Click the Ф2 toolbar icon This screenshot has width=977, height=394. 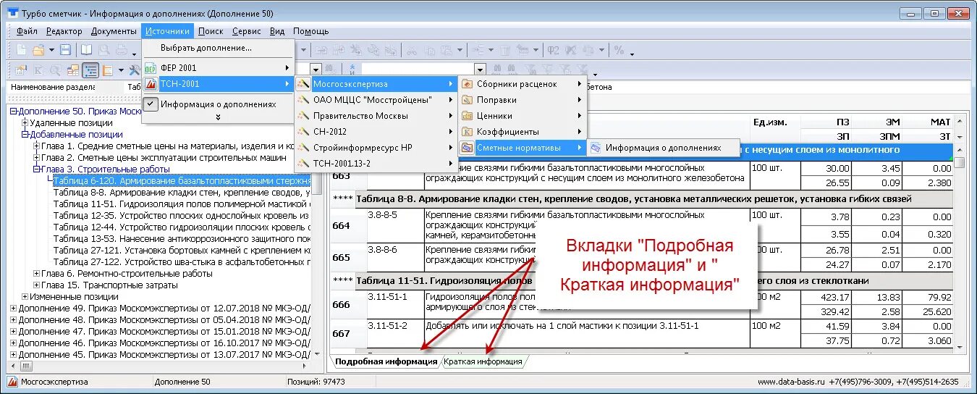coord(554,50)
